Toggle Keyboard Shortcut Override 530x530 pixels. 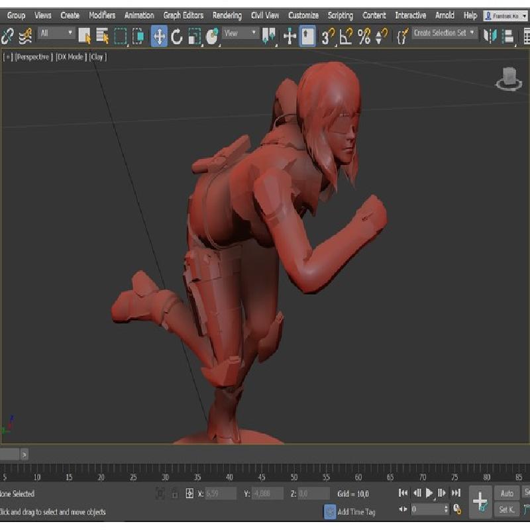307,36
